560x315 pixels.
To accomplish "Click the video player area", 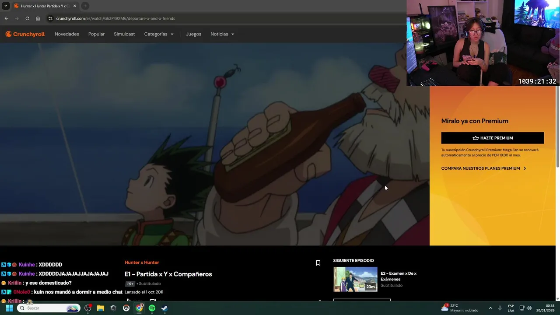I will point(214,144).
